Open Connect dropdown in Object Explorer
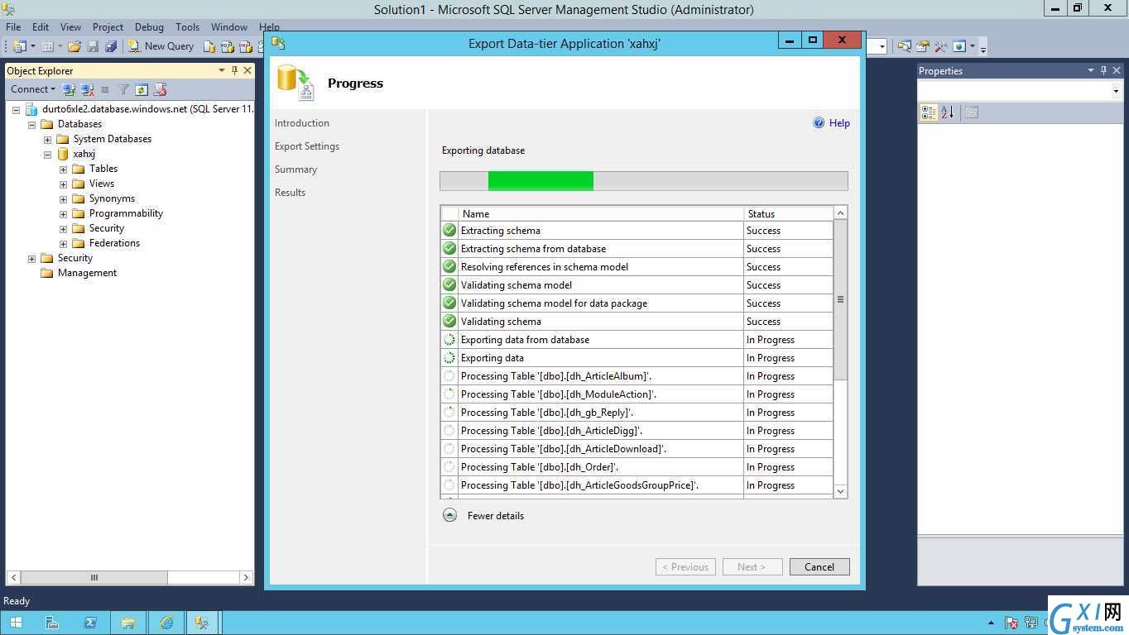The width and height of the screenshot is (1129, 635). (x=32, y=89)
